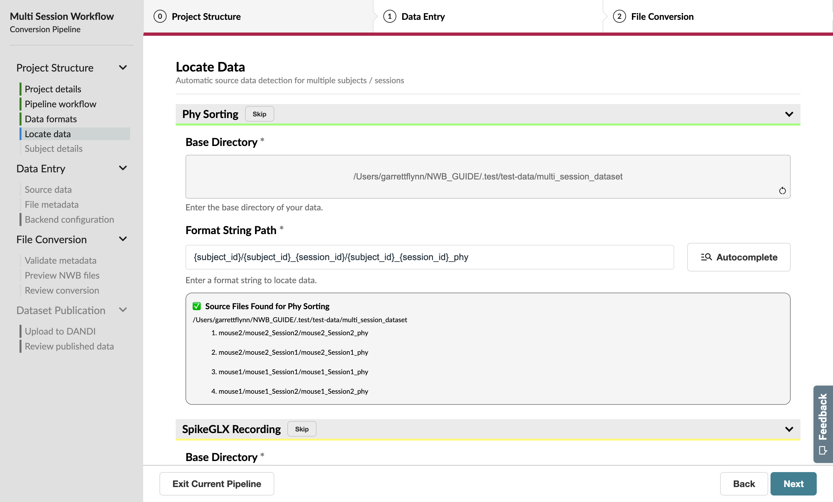Click the Autocomplete button

[739, 257]
